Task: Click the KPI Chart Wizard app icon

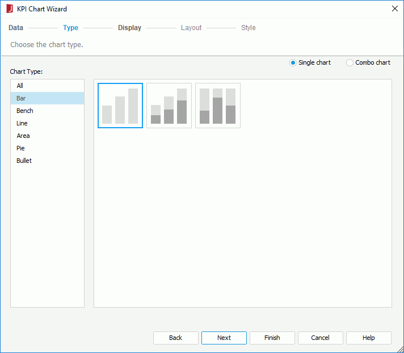Action: (x=10, y=9)
